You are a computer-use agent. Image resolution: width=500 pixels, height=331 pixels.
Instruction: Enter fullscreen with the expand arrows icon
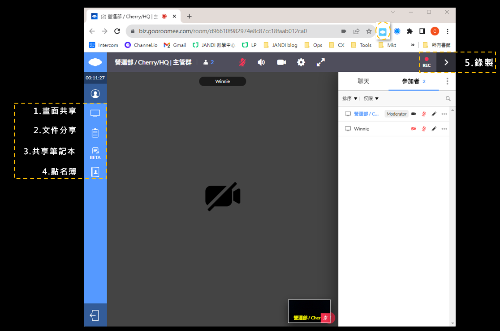click(x=320, y=62)
